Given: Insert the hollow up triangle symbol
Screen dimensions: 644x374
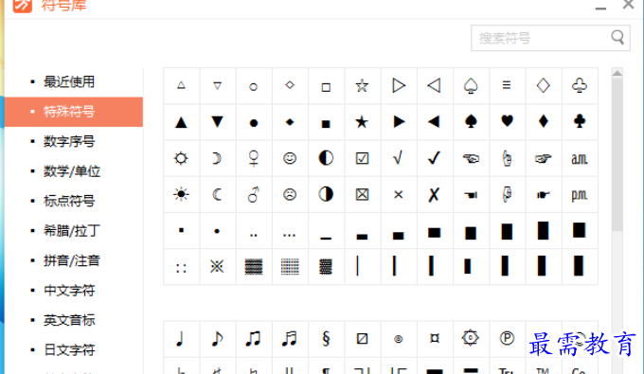Looking at the screenshot, I should pos(181,86).
